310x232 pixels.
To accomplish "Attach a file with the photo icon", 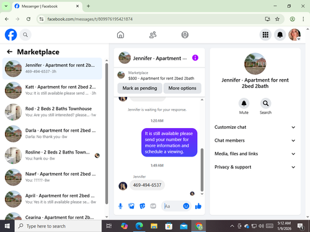I will click(131, 206).
